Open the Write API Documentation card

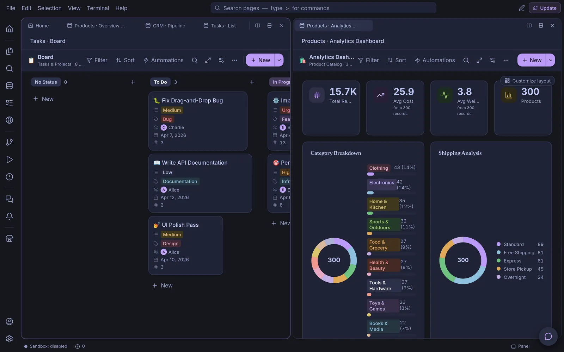pyautogui.click(x=200, y=183)
